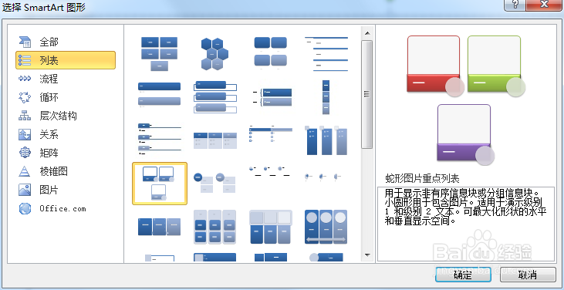This screenshot has width=564, height=290.
Task: Select the list with small tags on lines
Action: click(x=160, y=139)
